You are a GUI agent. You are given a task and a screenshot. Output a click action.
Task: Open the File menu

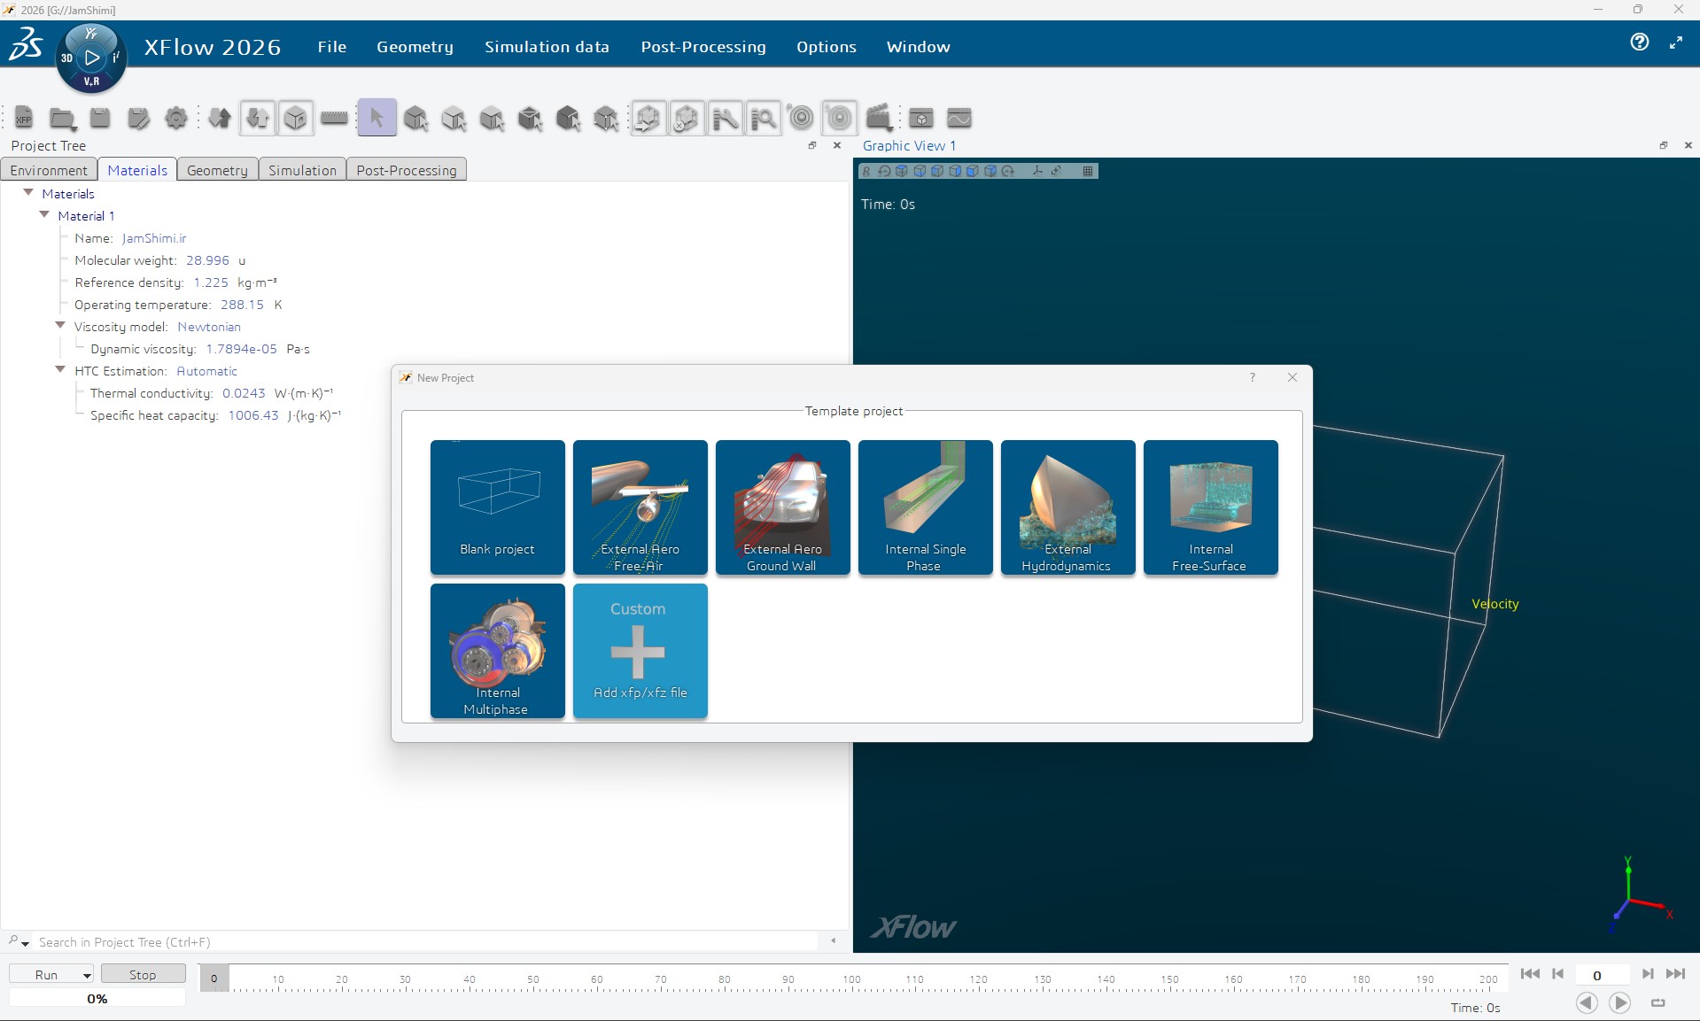click(x=332, y=47)
